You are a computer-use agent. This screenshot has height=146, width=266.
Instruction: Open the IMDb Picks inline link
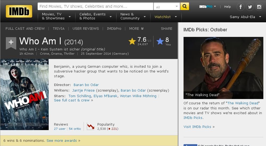click(x=193, y=118)
